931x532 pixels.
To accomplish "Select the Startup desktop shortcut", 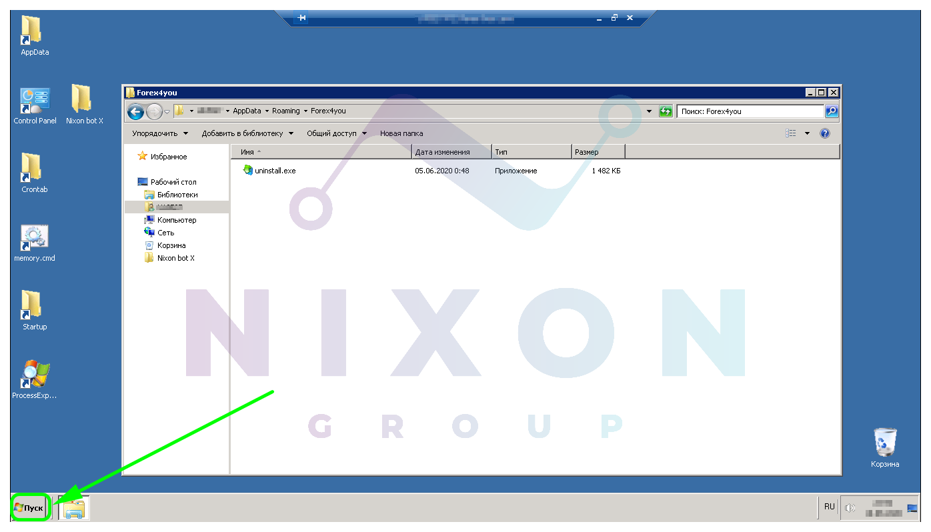I will point(35,311).
